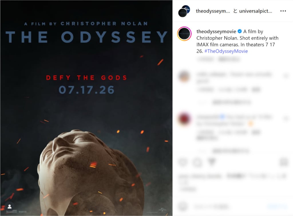Toggle the blurred bookmark save icon
Screen dimensions: 293x216
coord(284,162)
